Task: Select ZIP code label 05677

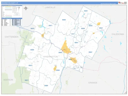Action: (50, 26)
